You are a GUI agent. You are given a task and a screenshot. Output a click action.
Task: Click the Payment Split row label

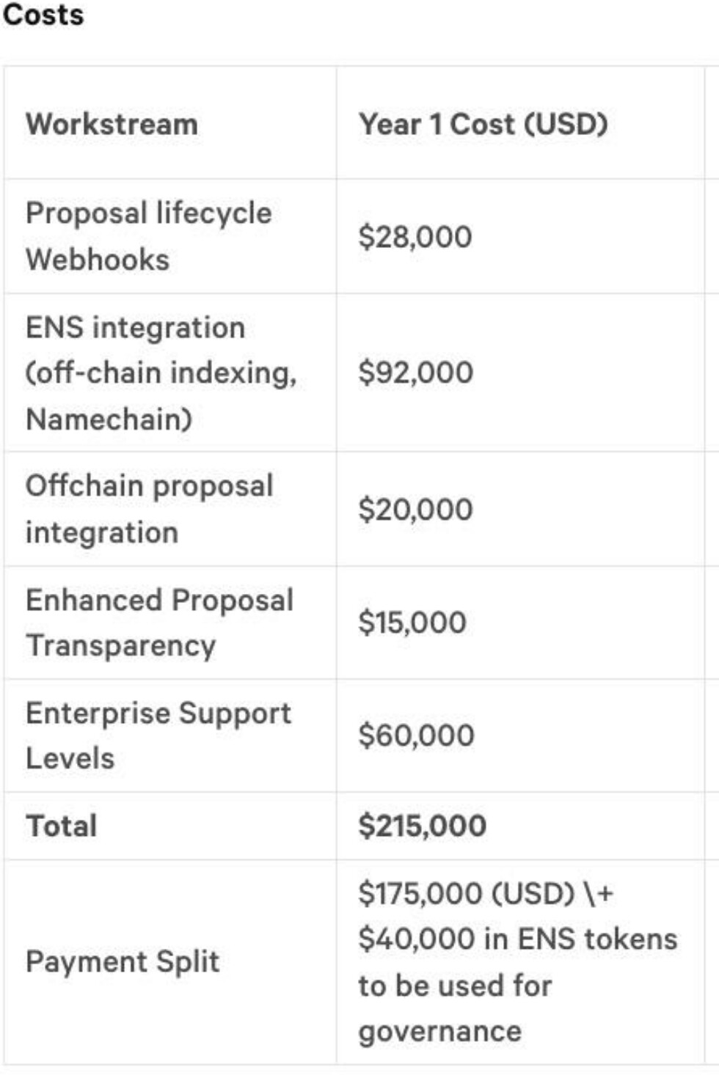coord(123,962)
